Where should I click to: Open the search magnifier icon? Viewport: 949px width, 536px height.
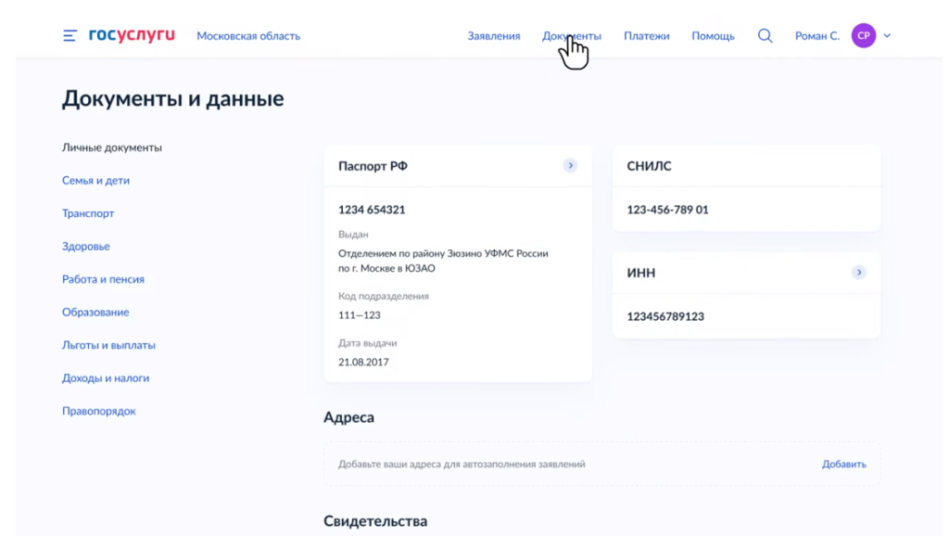[x=765, y=36]
